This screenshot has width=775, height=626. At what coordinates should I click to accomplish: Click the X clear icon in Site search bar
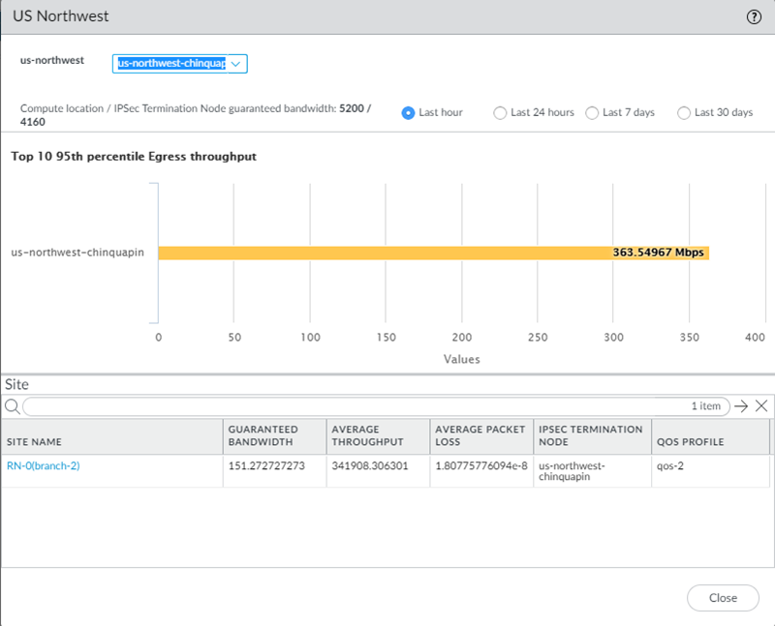tap(761, 406)
